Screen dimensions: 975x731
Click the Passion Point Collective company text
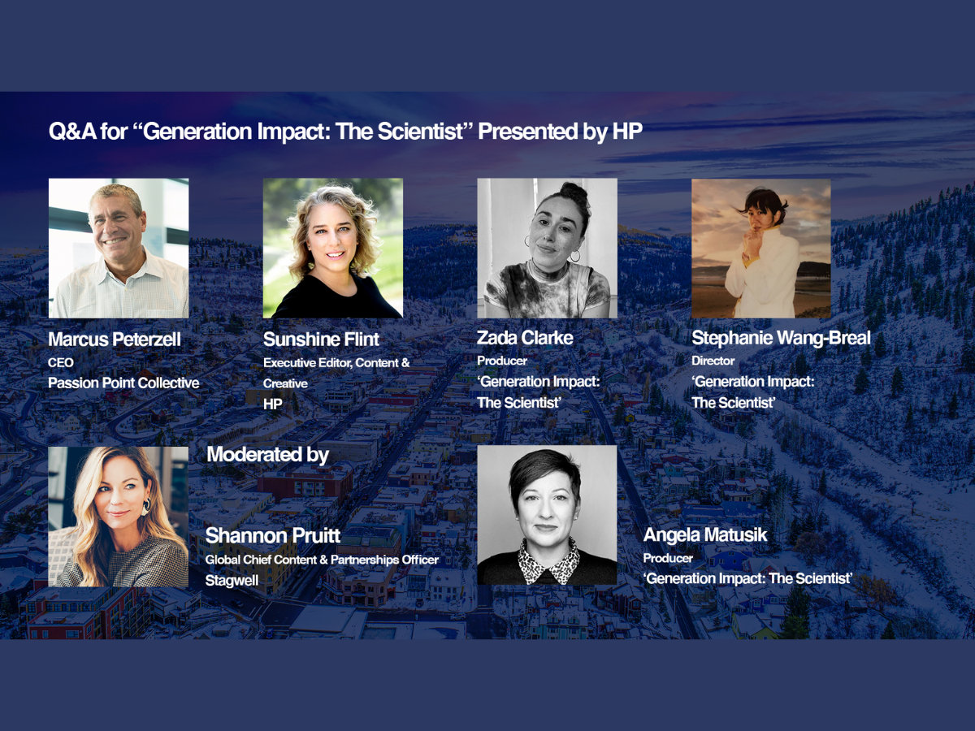pyautogui.click(x=123, y=383)
